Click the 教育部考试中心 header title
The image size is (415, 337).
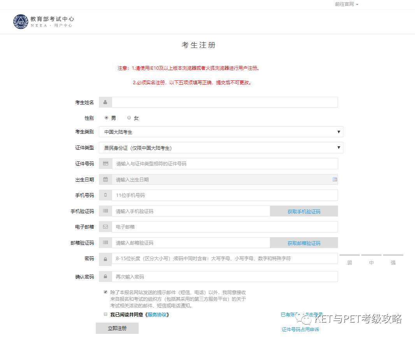(52, 19)
